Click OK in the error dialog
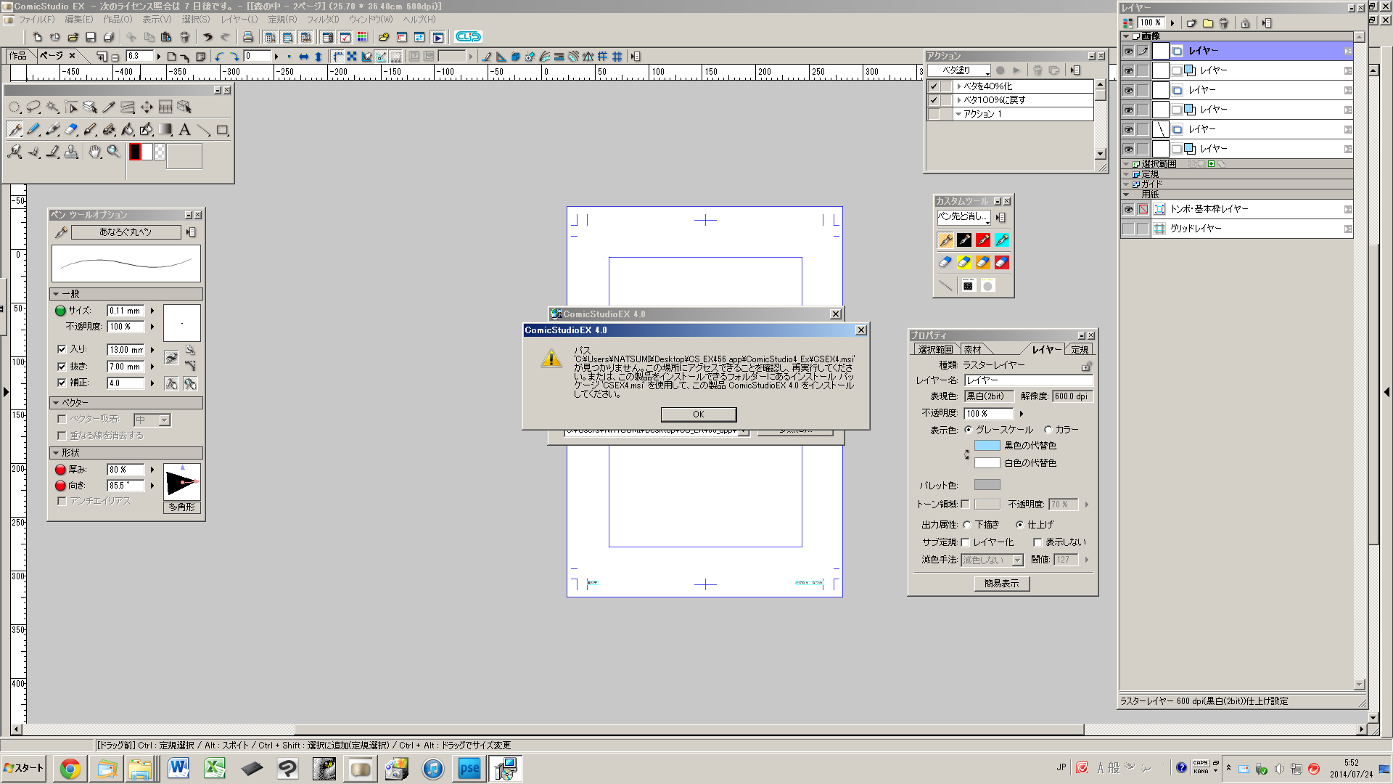 click(x=698, y=415)
